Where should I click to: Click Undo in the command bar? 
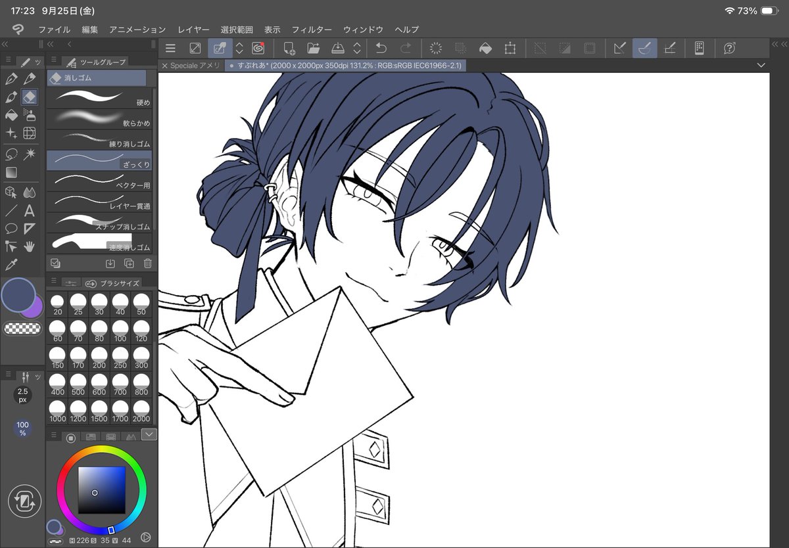[380, 48]
